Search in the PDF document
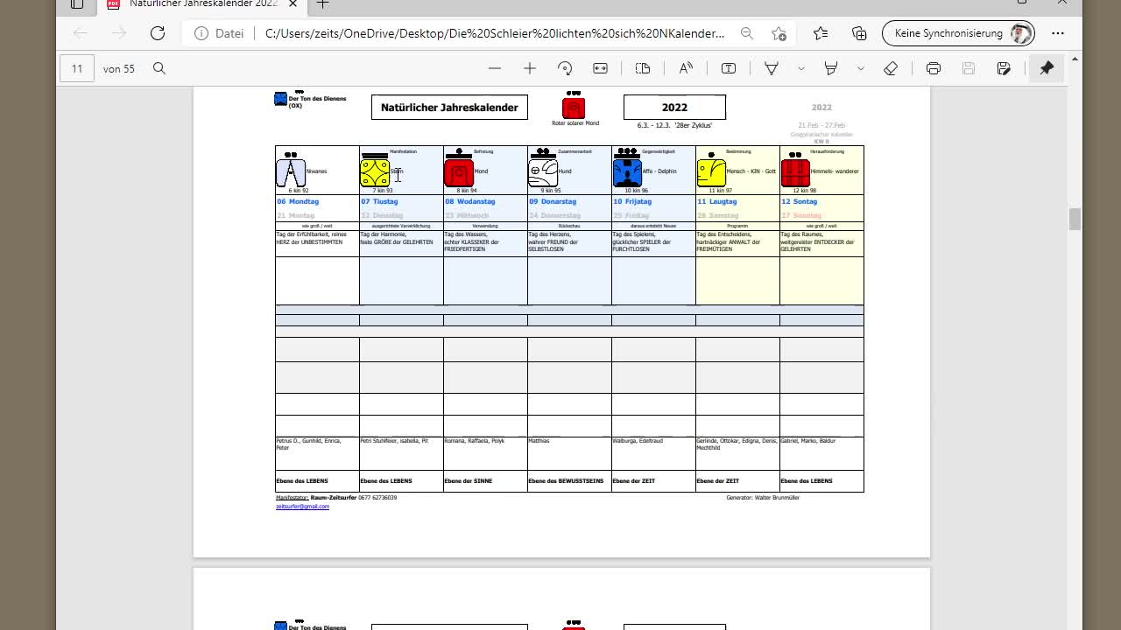1121x630 pixels. (159, 68)
